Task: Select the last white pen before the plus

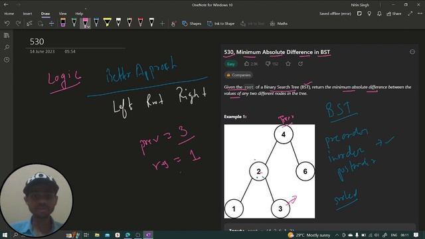Action: point(151,22)
